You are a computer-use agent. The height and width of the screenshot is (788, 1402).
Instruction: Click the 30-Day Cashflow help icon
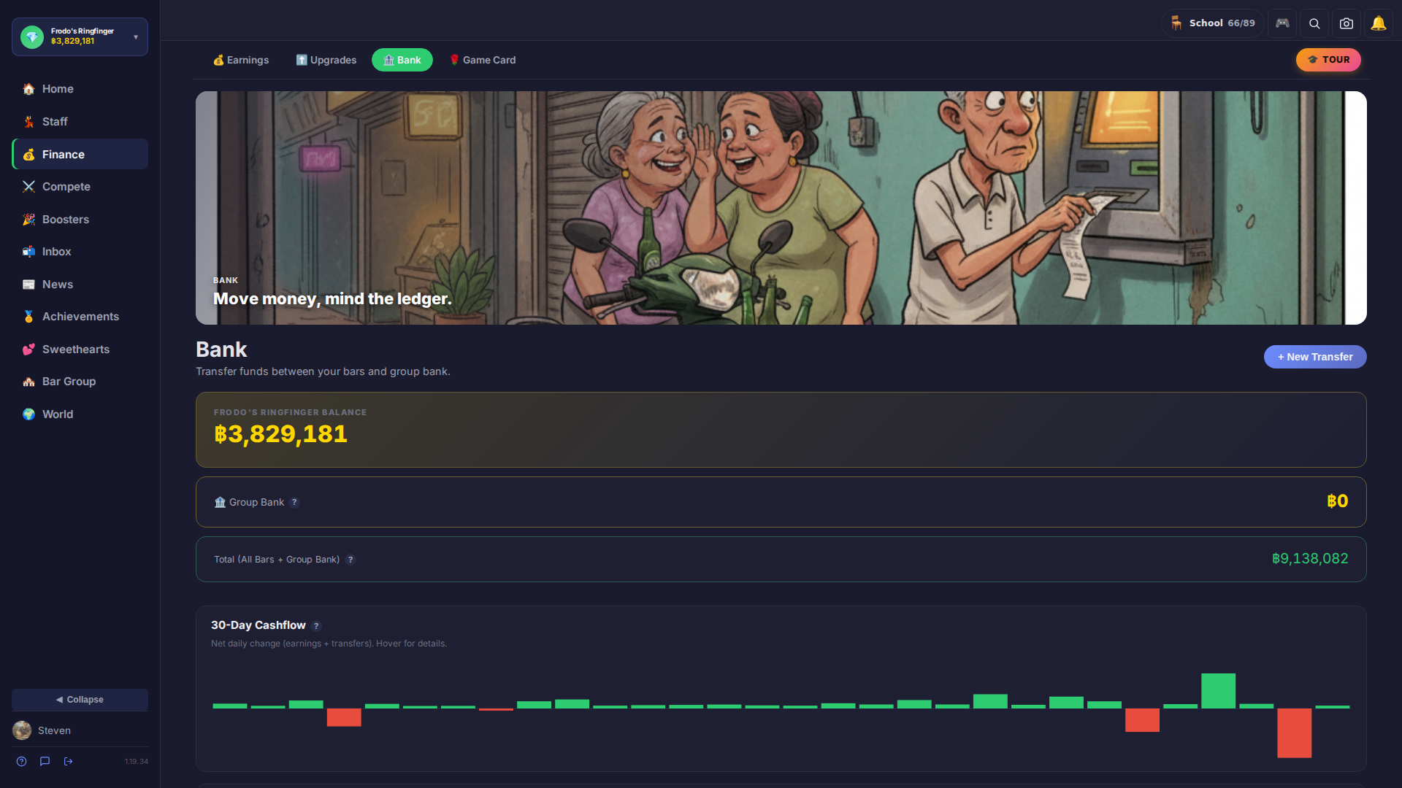[316, 626]
